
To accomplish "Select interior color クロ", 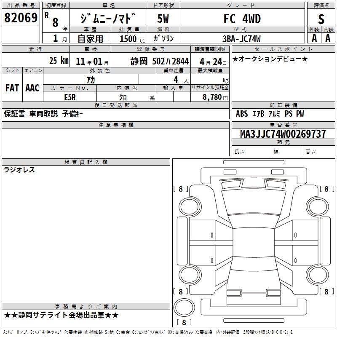I will (126, 96).
